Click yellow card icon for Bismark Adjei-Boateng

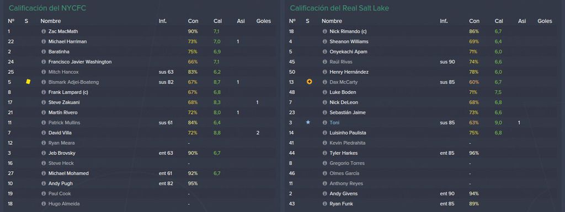tap(28, 82)
